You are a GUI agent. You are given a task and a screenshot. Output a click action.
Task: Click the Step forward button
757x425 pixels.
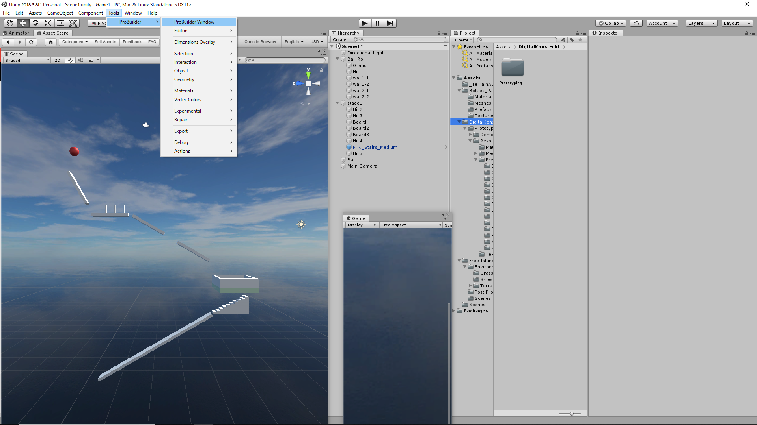(x=390, y=23)
